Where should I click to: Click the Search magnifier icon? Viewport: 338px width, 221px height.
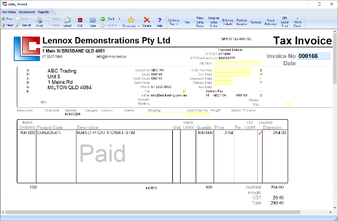18,25
